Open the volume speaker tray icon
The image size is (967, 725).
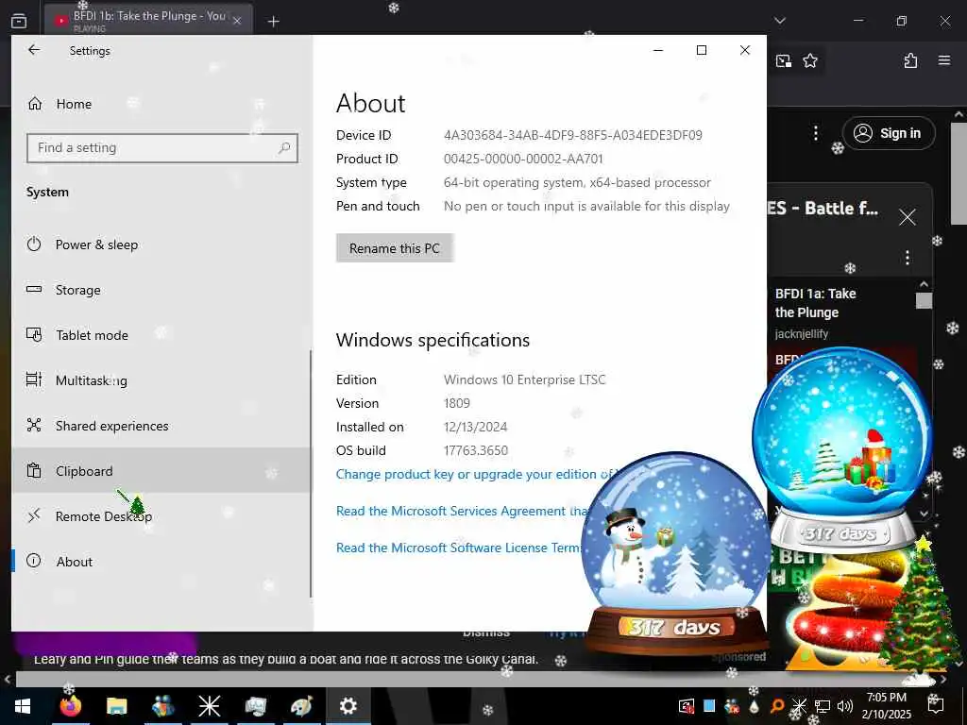click(x=845, y=706)
